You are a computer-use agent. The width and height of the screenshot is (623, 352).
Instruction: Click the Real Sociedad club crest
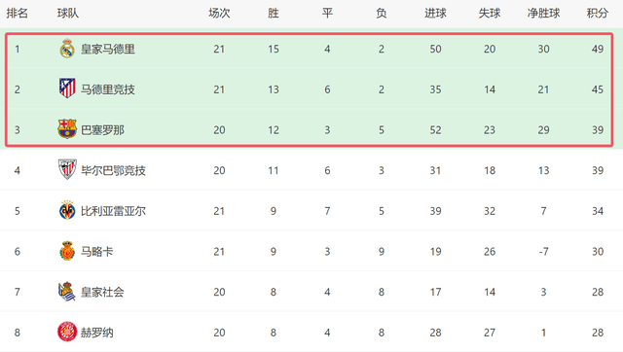pos(67,292)
